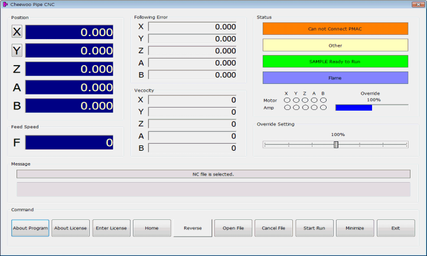Click the Vecocity Y field
Viewport: 427px width, 256px height.
click(193, 112)
